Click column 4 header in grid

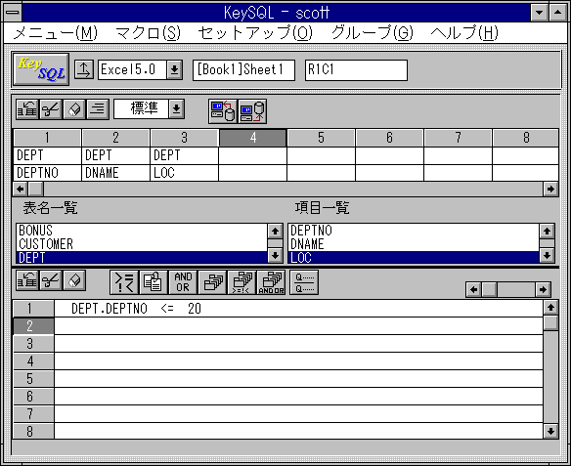click(252, 138)
